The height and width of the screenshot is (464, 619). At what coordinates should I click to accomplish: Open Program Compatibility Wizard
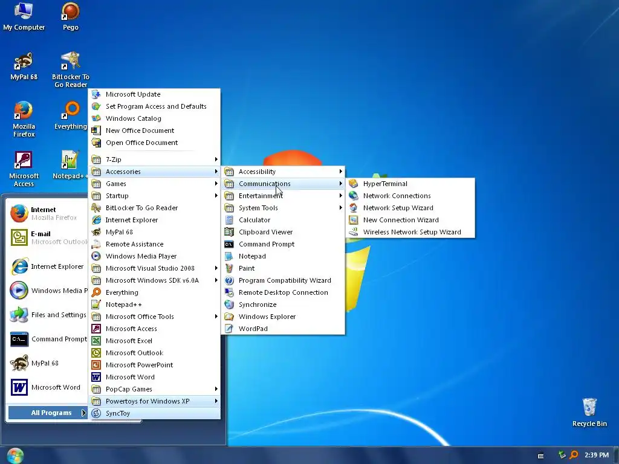pos(283,280)
